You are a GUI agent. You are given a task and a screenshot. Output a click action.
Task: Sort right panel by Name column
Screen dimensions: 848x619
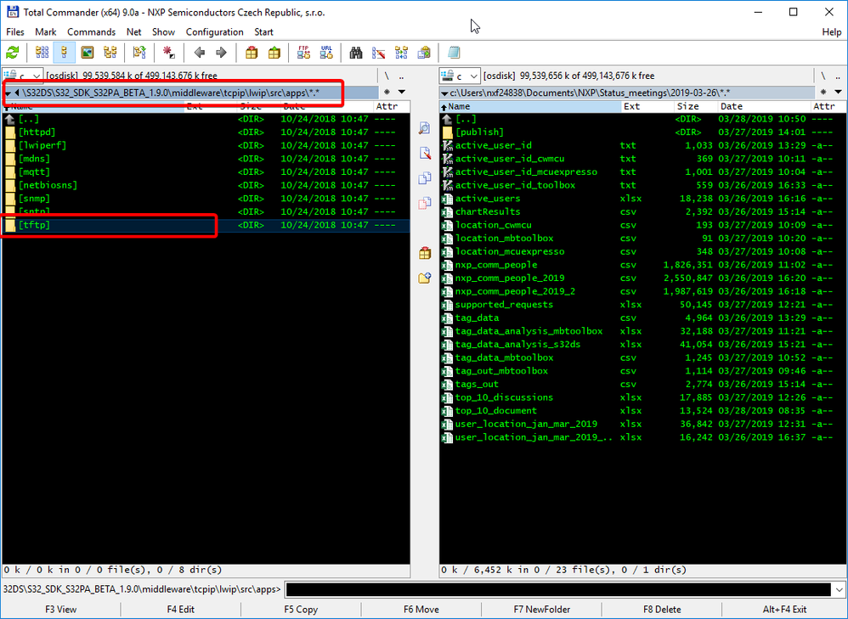[530, 106]
